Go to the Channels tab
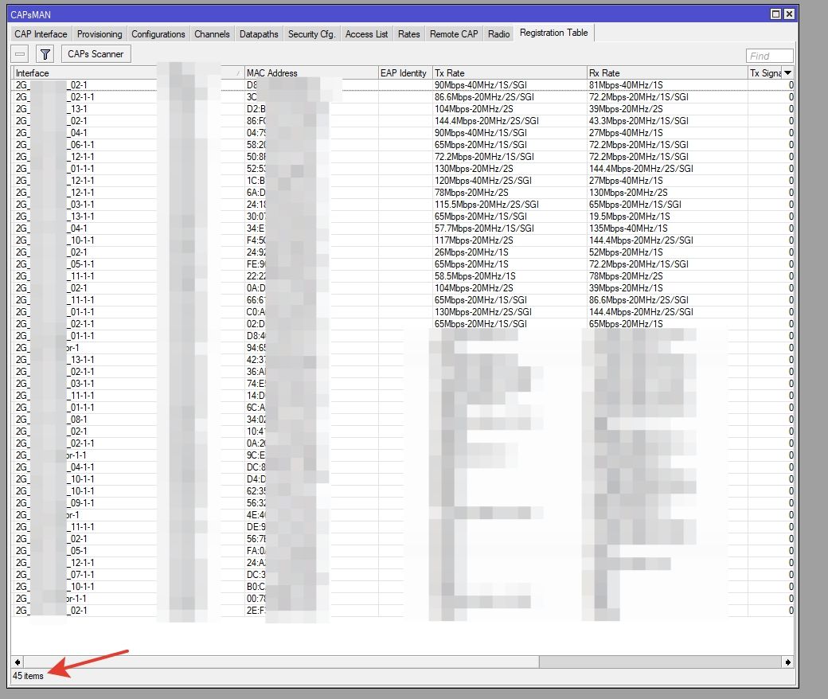The width and height of the screenshot is (828, 699). 212,33
